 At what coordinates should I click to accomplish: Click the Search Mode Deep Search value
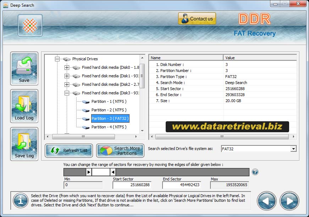(x=236, y=83)
